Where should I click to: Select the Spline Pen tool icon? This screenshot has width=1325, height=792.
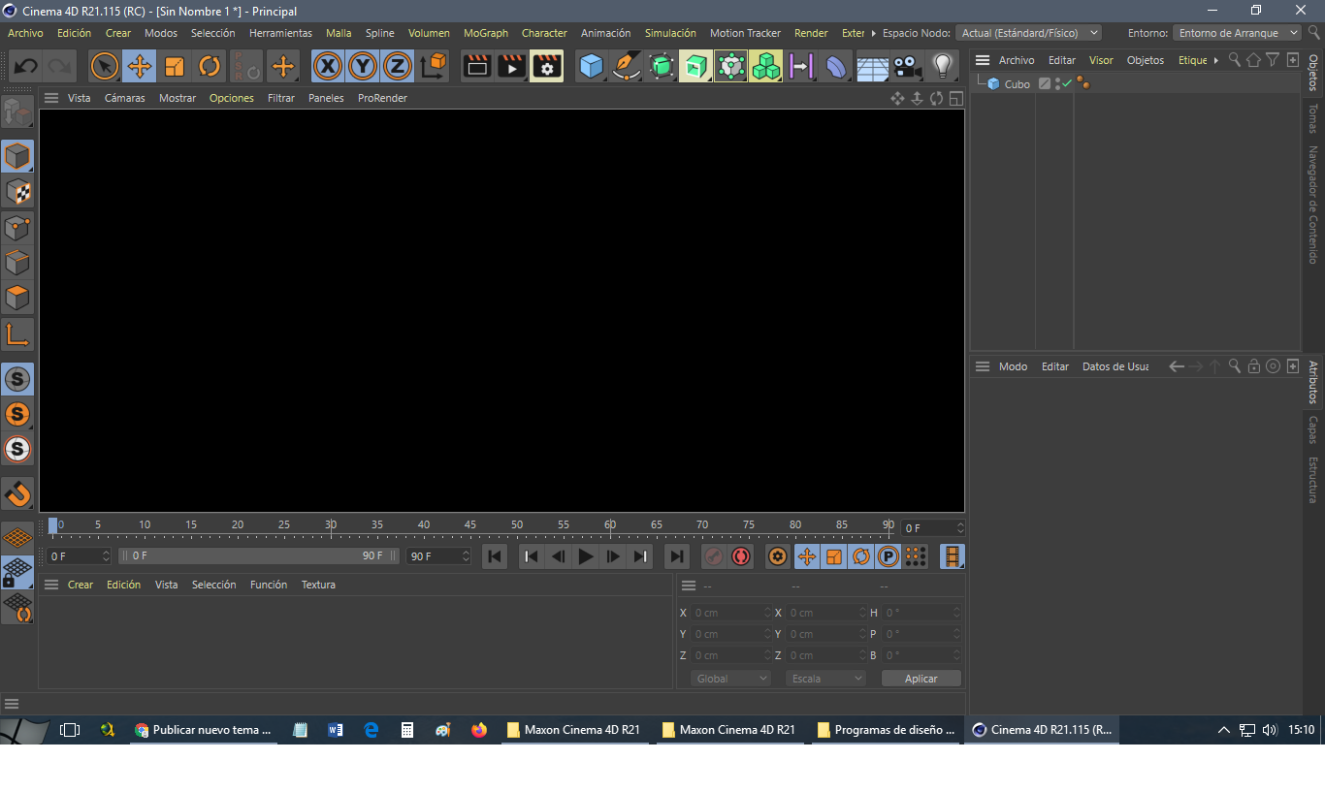point(626,67)
